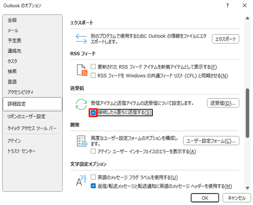Open help with the question mark
Viewport: 253px width, 205px height.
click(x=228, y=6)
